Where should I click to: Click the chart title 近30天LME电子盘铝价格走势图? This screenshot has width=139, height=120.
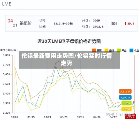69,41
